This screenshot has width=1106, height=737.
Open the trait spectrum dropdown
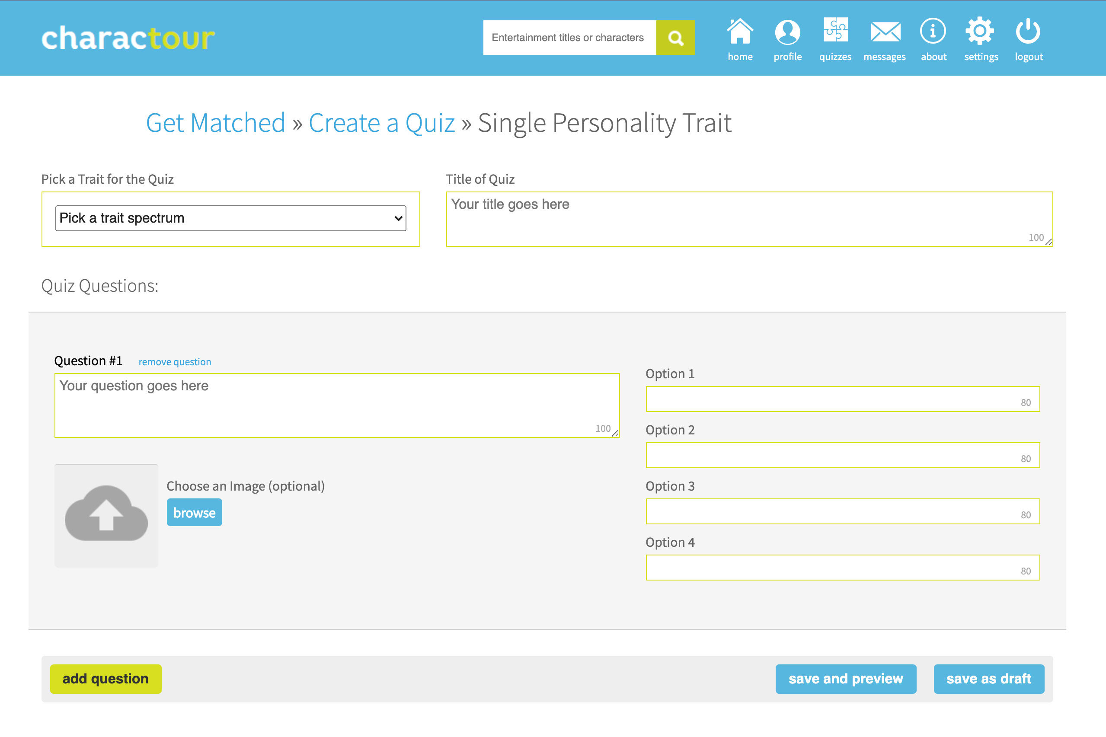pyautogui.click(x=231, y=217)
